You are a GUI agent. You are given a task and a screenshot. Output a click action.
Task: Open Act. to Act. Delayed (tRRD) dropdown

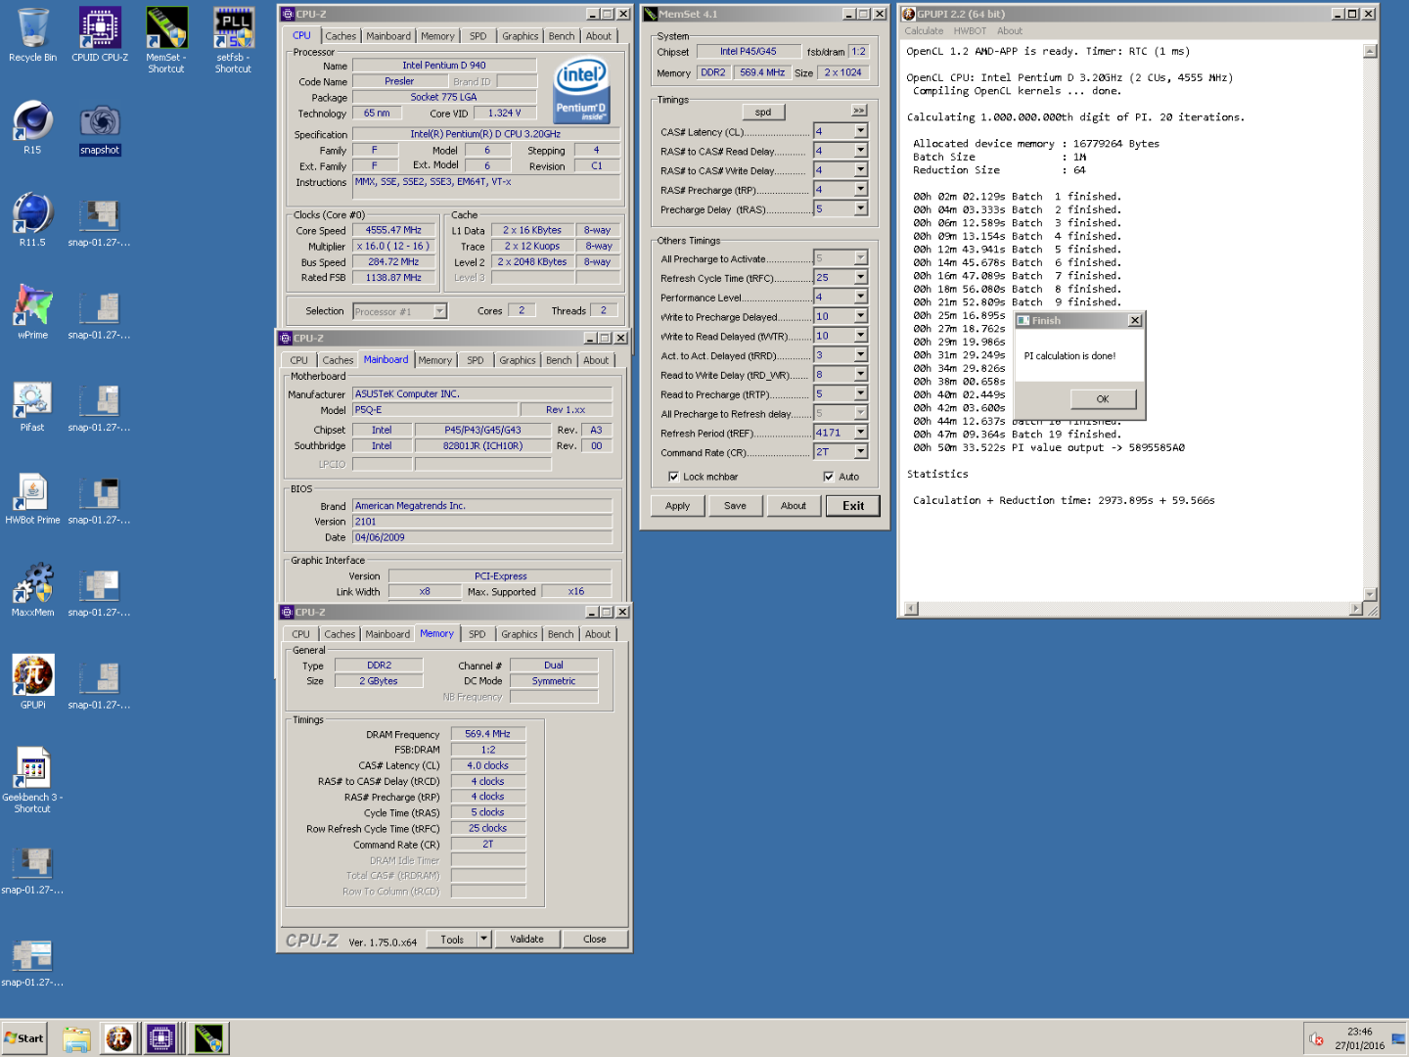tap(861, 354)
